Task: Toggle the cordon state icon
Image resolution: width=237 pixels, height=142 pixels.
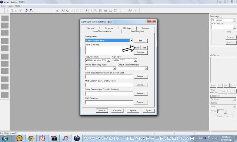Action: [106, 11]
